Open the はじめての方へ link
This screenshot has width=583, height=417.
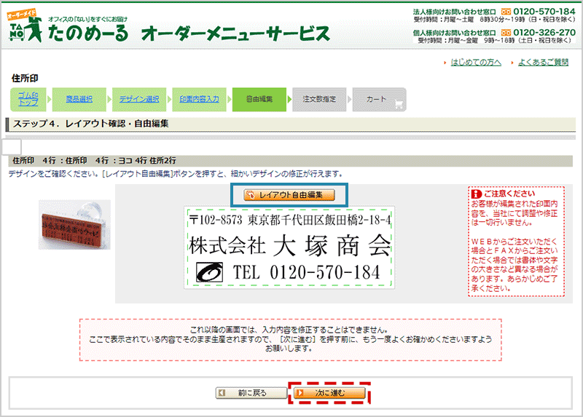pyautogui.click(x=476, y=63)
